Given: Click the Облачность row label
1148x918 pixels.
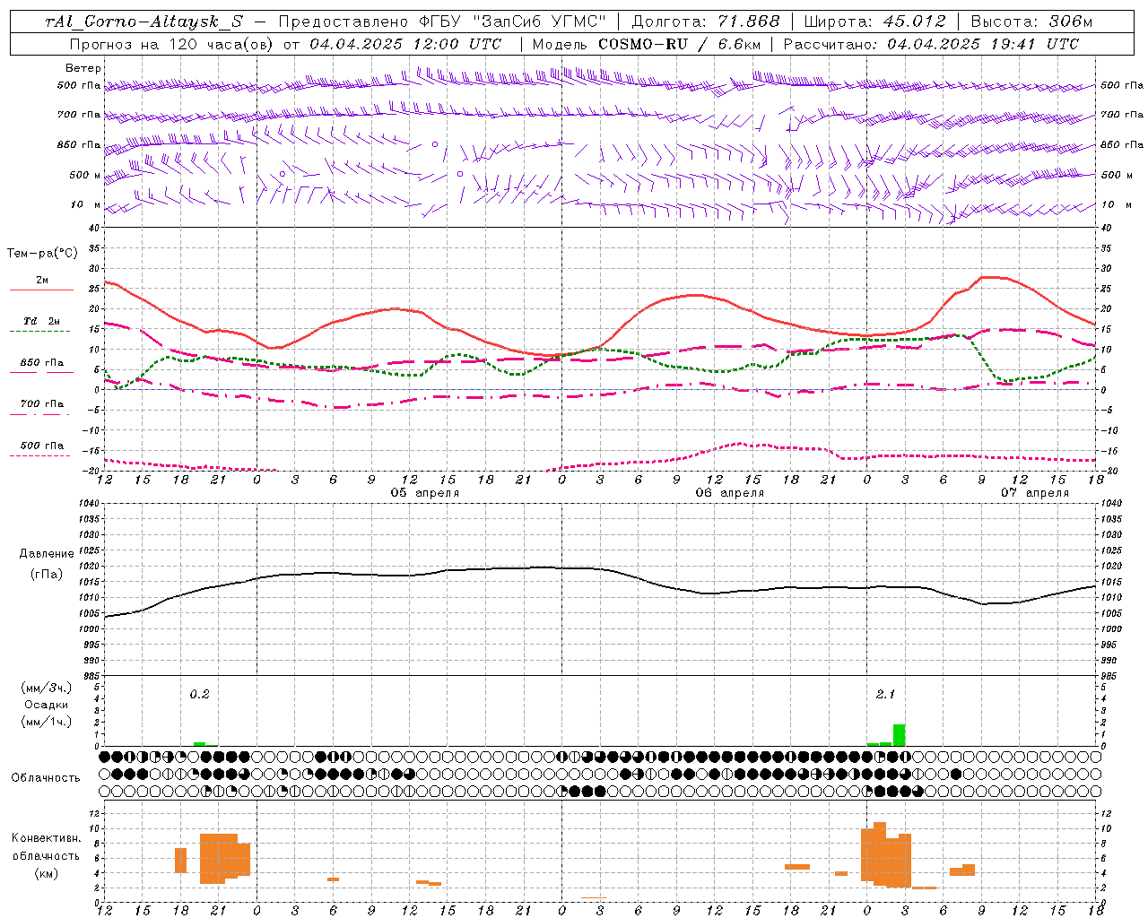Looking at the screenshot, I should (x=46, y=778).
